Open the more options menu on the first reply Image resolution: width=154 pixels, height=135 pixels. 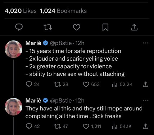click(146, 43)
